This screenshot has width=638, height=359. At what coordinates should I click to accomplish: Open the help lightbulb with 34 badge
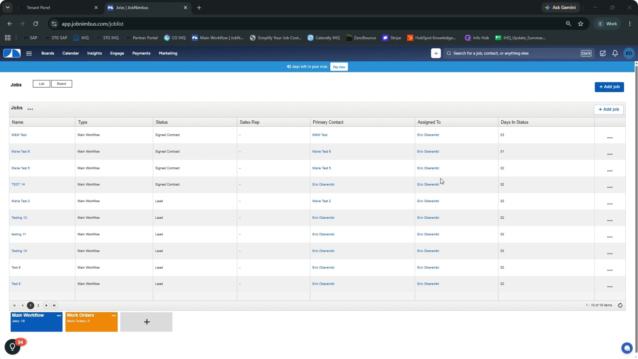pyautogui.click(x=12, y=347)
